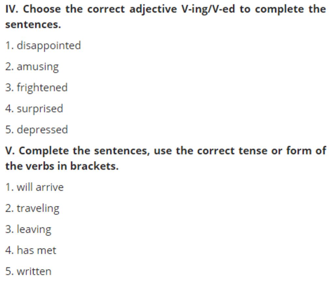Select the answer 'disappointed'

(x=49, y=46)
